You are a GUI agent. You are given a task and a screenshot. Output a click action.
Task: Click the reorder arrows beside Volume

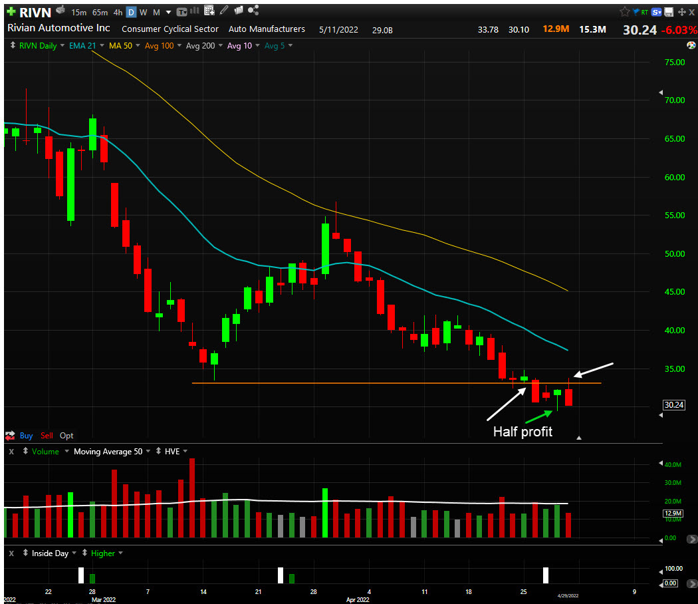point(25,451)
